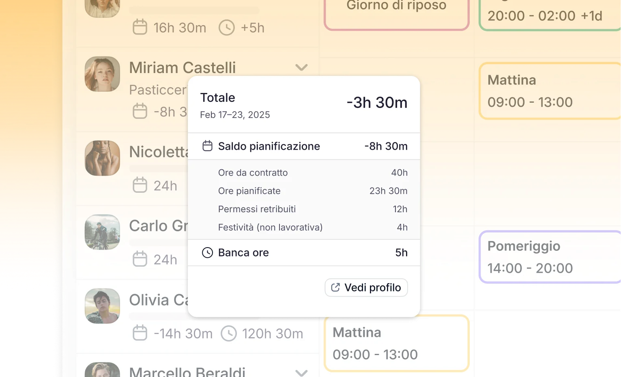
Task: Click Carlo's cyclist avatar photo
Action: point(102,232)
